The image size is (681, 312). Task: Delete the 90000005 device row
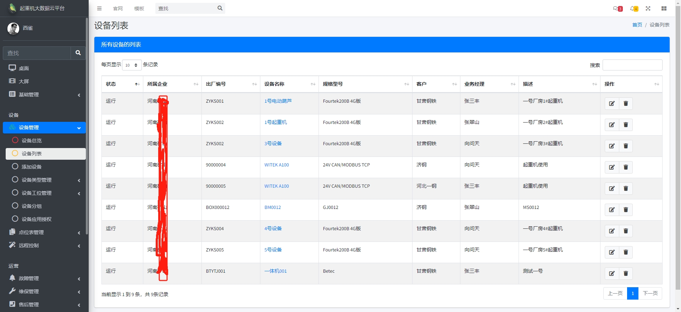click(x=626, y=188)
